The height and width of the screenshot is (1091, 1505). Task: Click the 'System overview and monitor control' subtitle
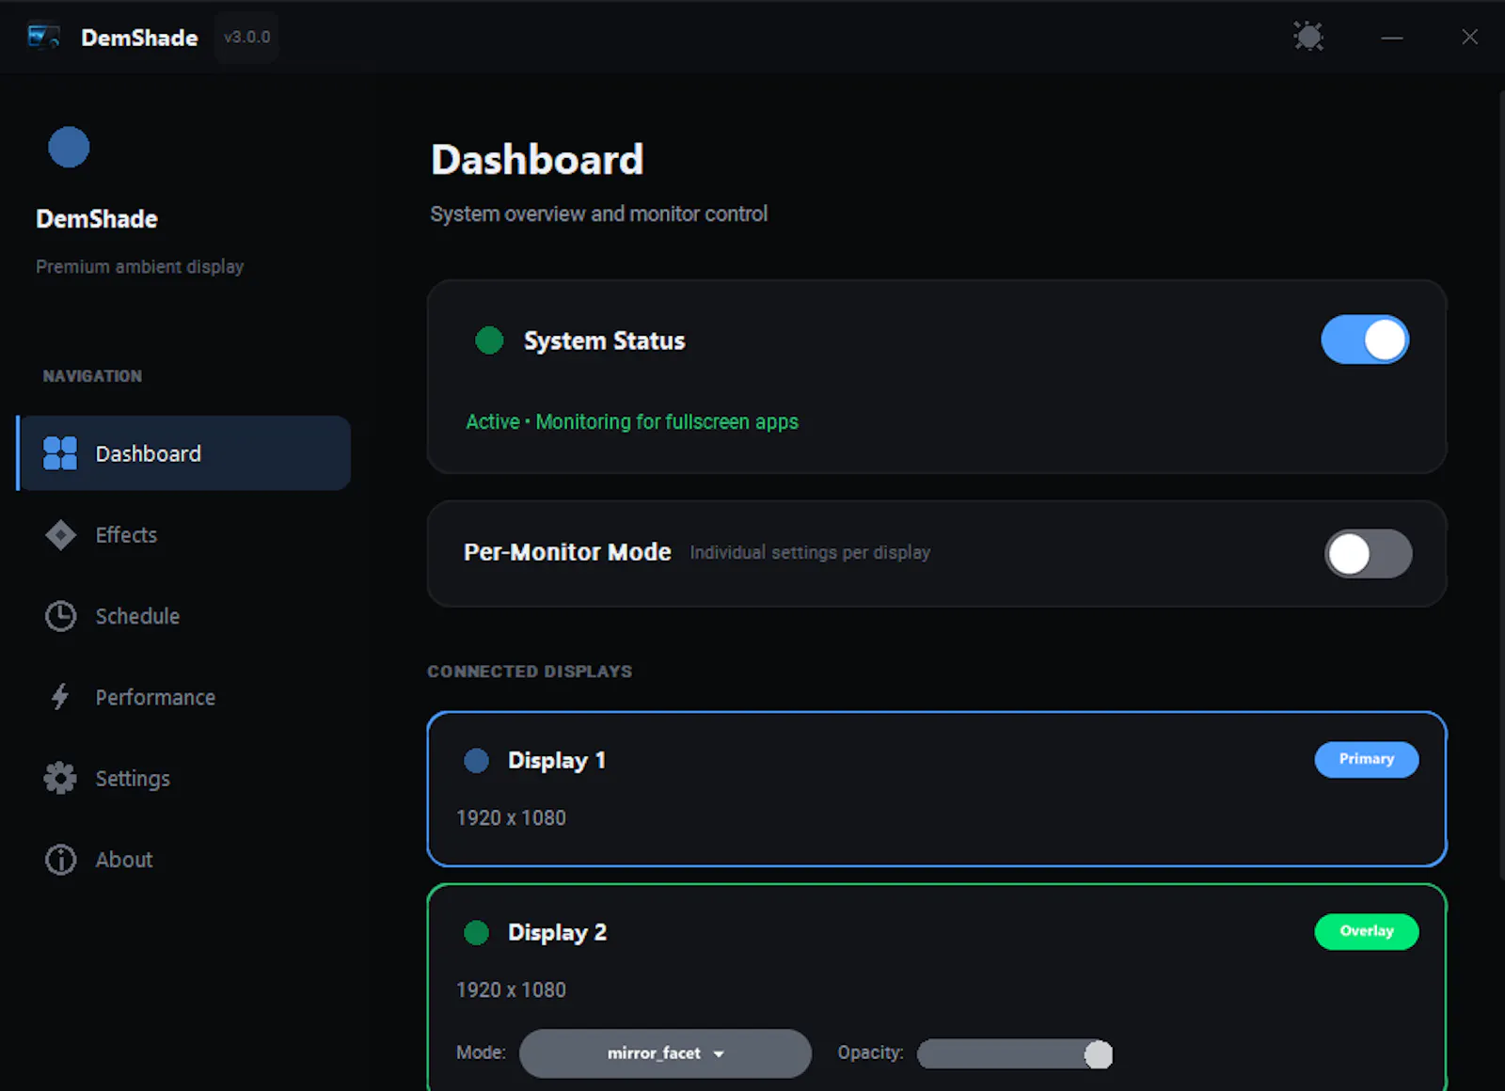pos(599,214)
